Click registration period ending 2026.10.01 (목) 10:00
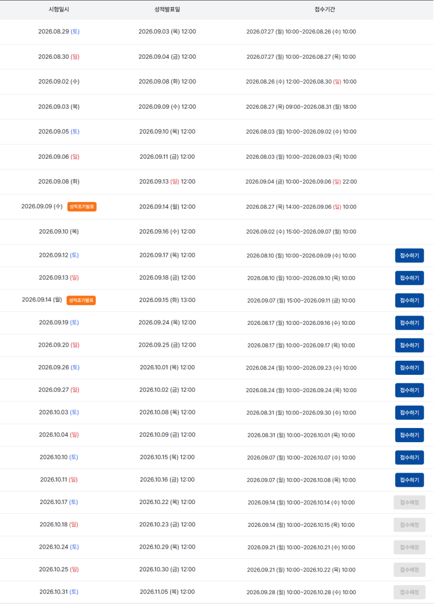The height and width of the screenshot is (604, 435). coord(301,435)
